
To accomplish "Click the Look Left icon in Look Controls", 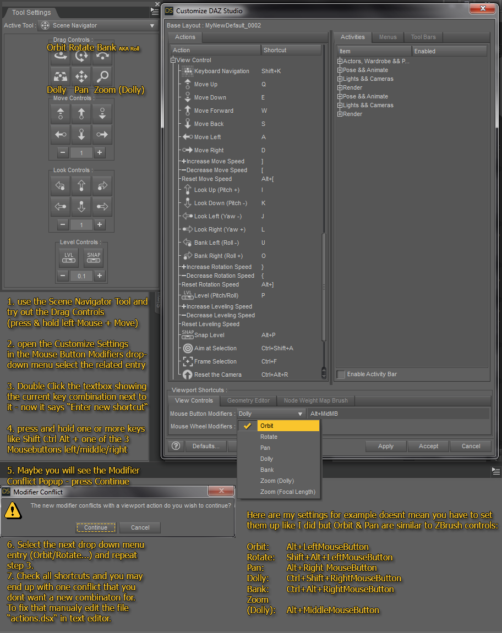I will (61, 207).
